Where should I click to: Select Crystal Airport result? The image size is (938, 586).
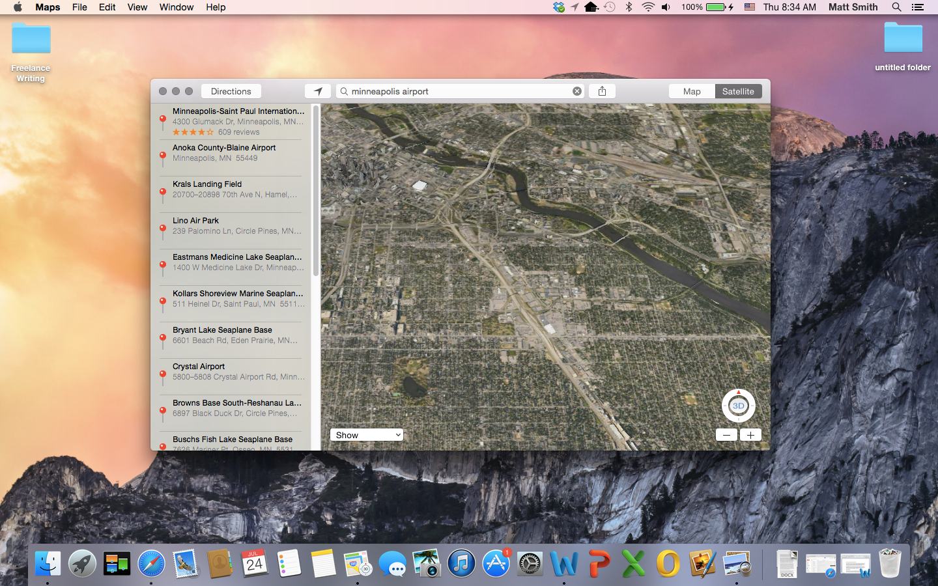point(231,376)
